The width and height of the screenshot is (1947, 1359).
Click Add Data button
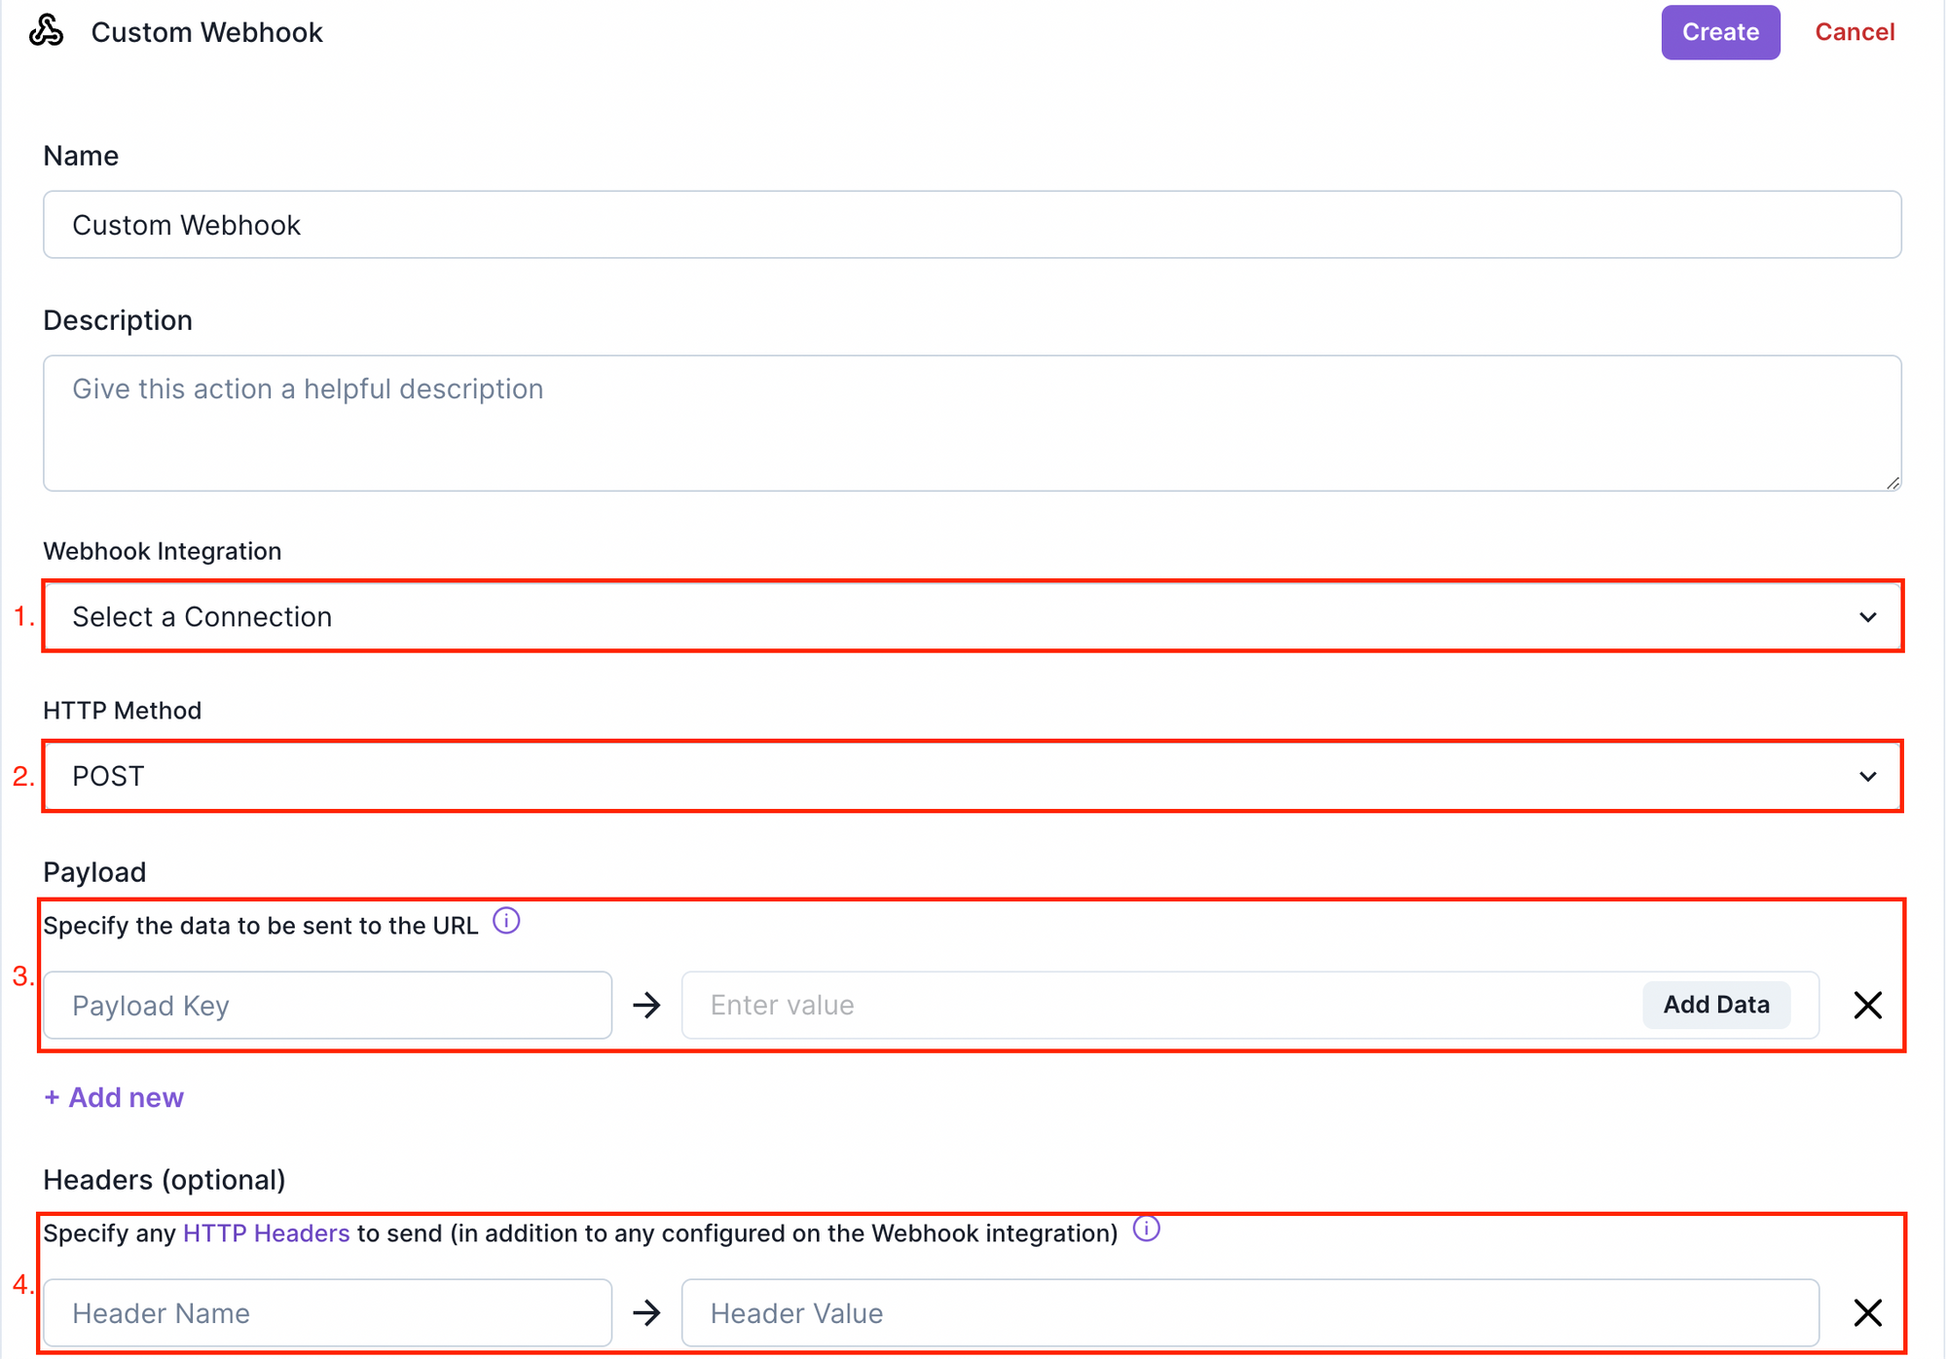point(1715,1005)
